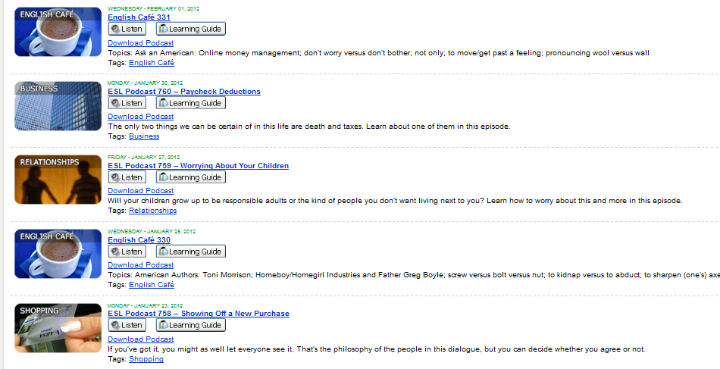Select the Relationships tag link

tap(153, 211)
